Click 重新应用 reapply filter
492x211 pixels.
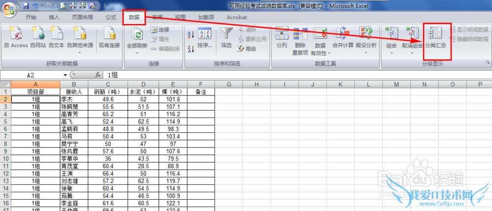tap(251, 39)
